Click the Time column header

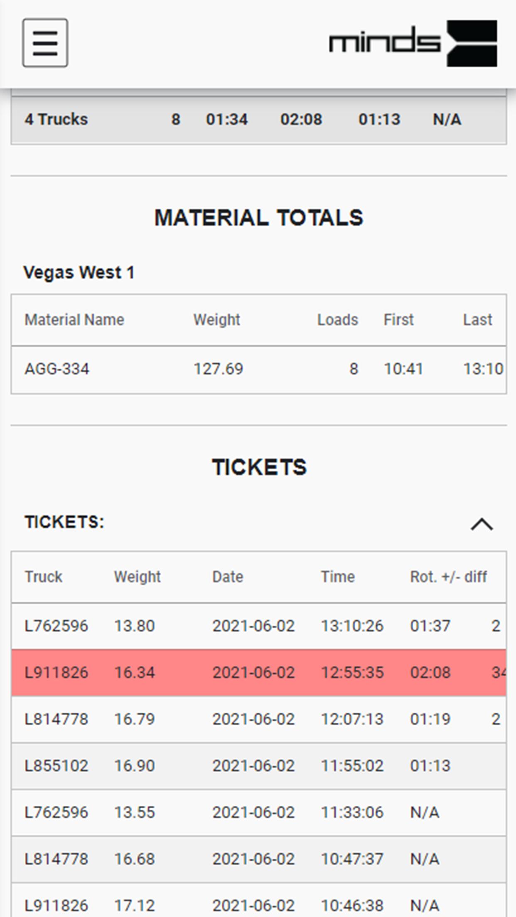(x=338, y=577)
